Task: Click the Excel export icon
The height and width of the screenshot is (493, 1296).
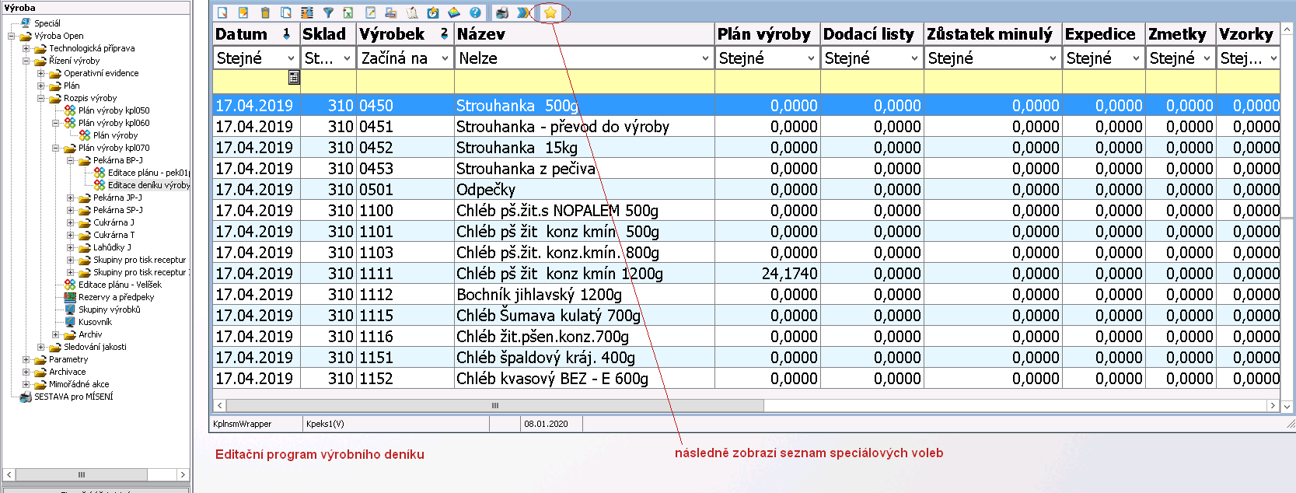Action: (x=349, y=12)
